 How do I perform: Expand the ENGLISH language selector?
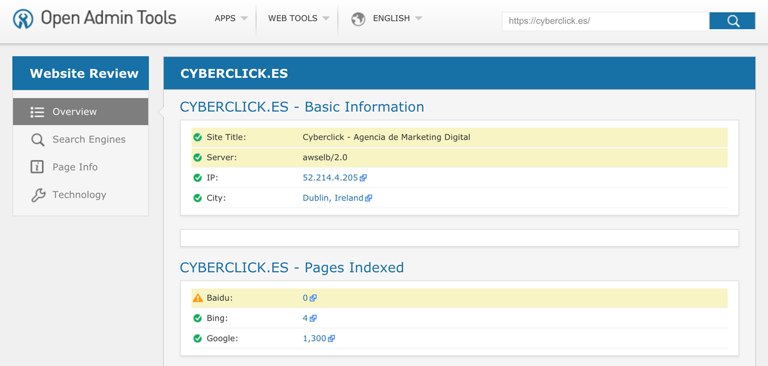tap(397, 19)
